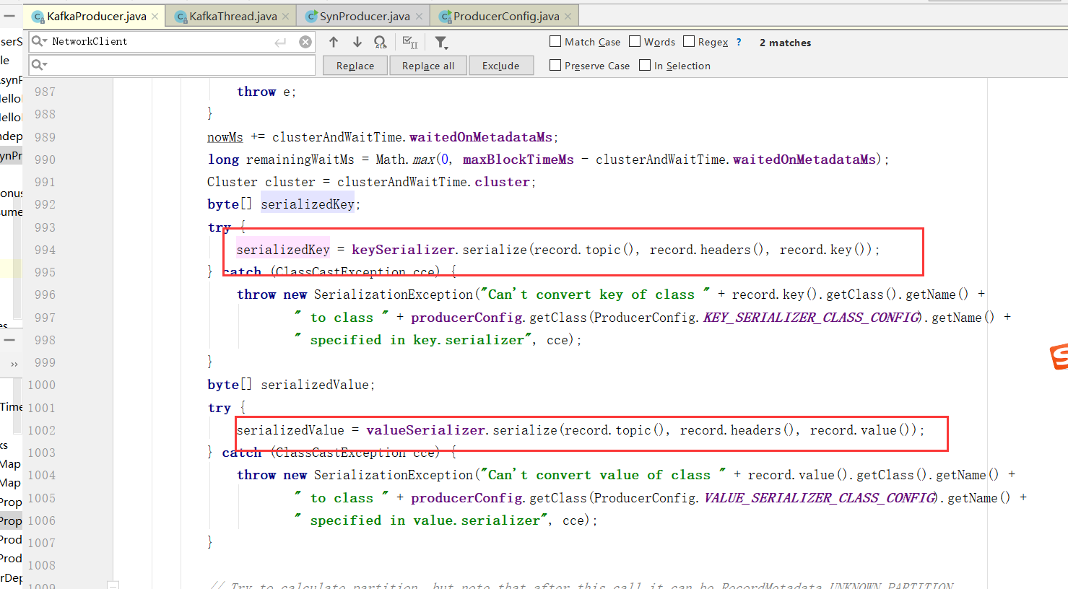This screenshot has height=589, width=1068.
Task: Enable the In Selection checkbox
Action: [x=645, y=65]
